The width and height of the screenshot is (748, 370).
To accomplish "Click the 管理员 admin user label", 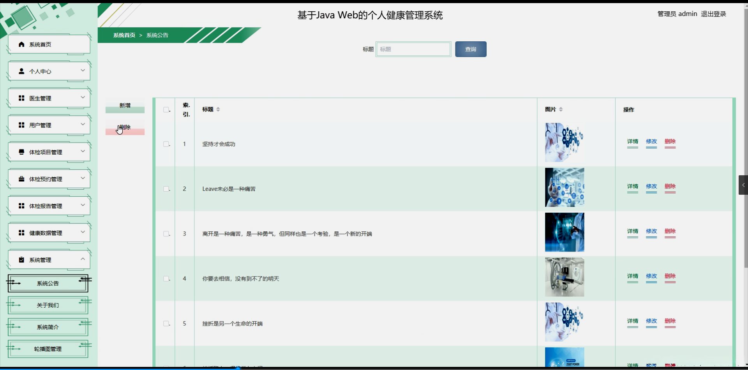I will (677, 14).
